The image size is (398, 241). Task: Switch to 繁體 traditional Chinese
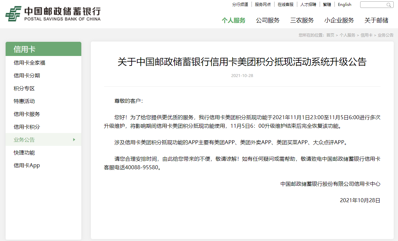(327, 5)
